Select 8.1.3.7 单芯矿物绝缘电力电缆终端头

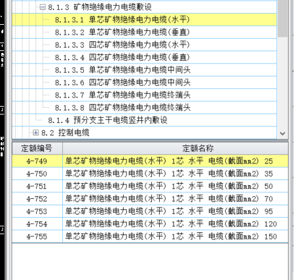[122, 95]
